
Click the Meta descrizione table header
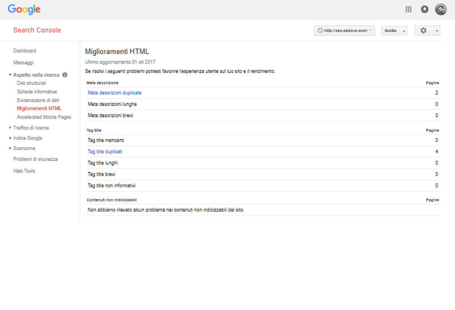pyautogui.click(x=102, y=83)
